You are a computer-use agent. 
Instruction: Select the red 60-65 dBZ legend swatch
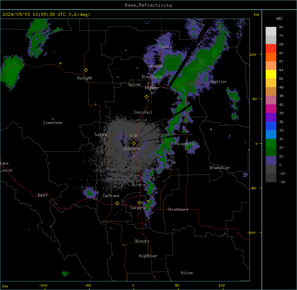271,49
